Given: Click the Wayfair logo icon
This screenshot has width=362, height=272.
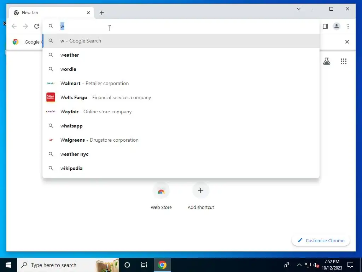Looking at the screenshot, I should coord(51,112).
